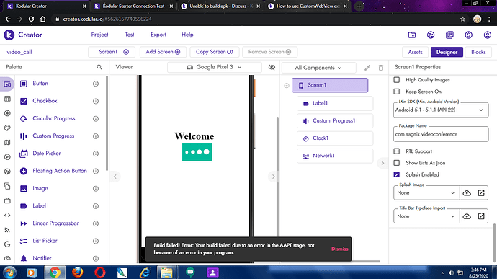Search the Palette components
497x279 pixels.
(x=99, y=67)
